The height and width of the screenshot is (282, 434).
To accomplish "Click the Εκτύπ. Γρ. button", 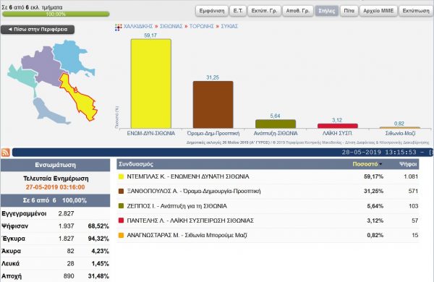I will pos(264,11).
